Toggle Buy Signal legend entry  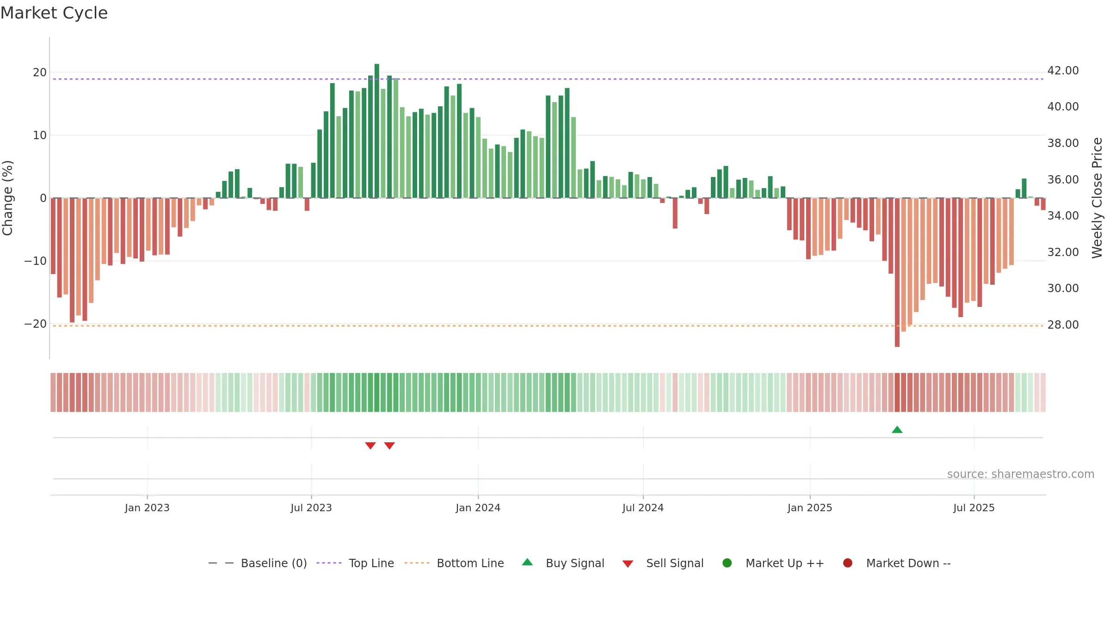coord(563,563)
